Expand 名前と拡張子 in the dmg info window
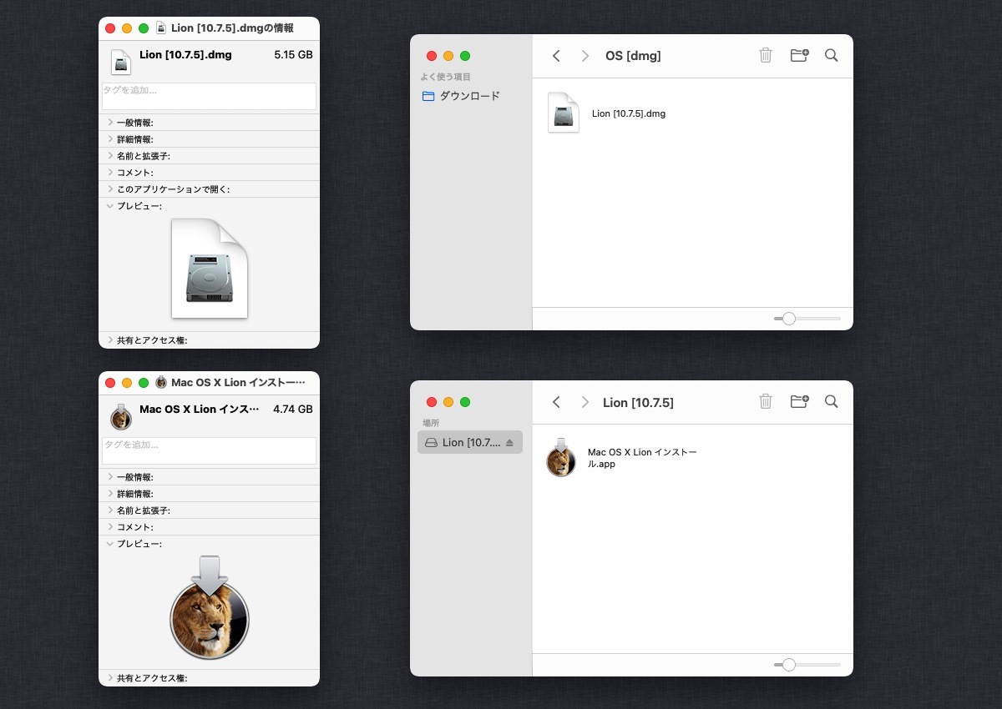Screen dimensions: 1002x709 point(110,156)
